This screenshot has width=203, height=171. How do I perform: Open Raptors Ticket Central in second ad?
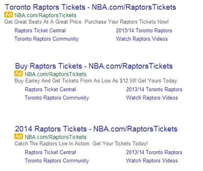pos(50,89)
